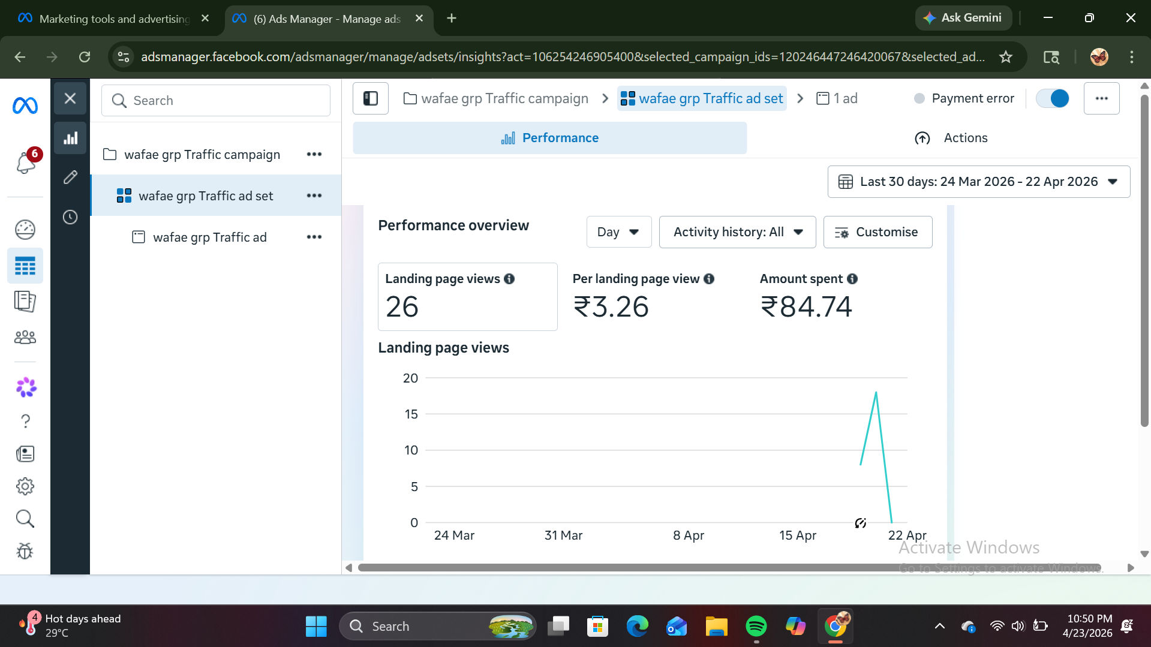Screen dimensions: 1151x647
Task: Open more options for Traffic campaign row
Action: click(314, 155)
